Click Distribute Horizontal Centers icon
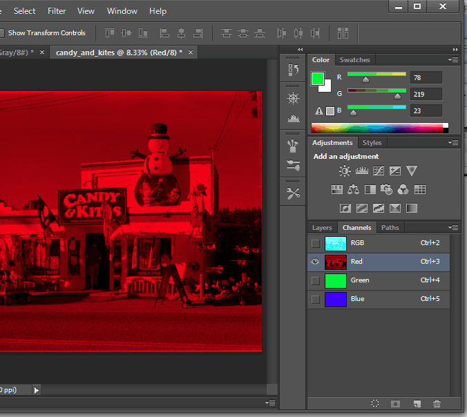Image resolution: width=467 pixels, height=417 pixels. tap(298, 32)
